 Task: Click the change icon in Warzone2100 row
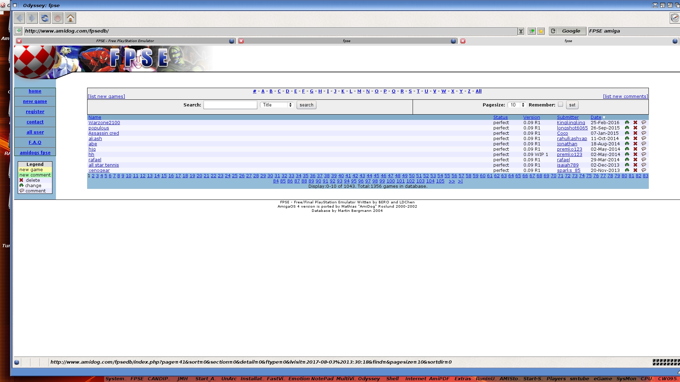pos(627,122)
